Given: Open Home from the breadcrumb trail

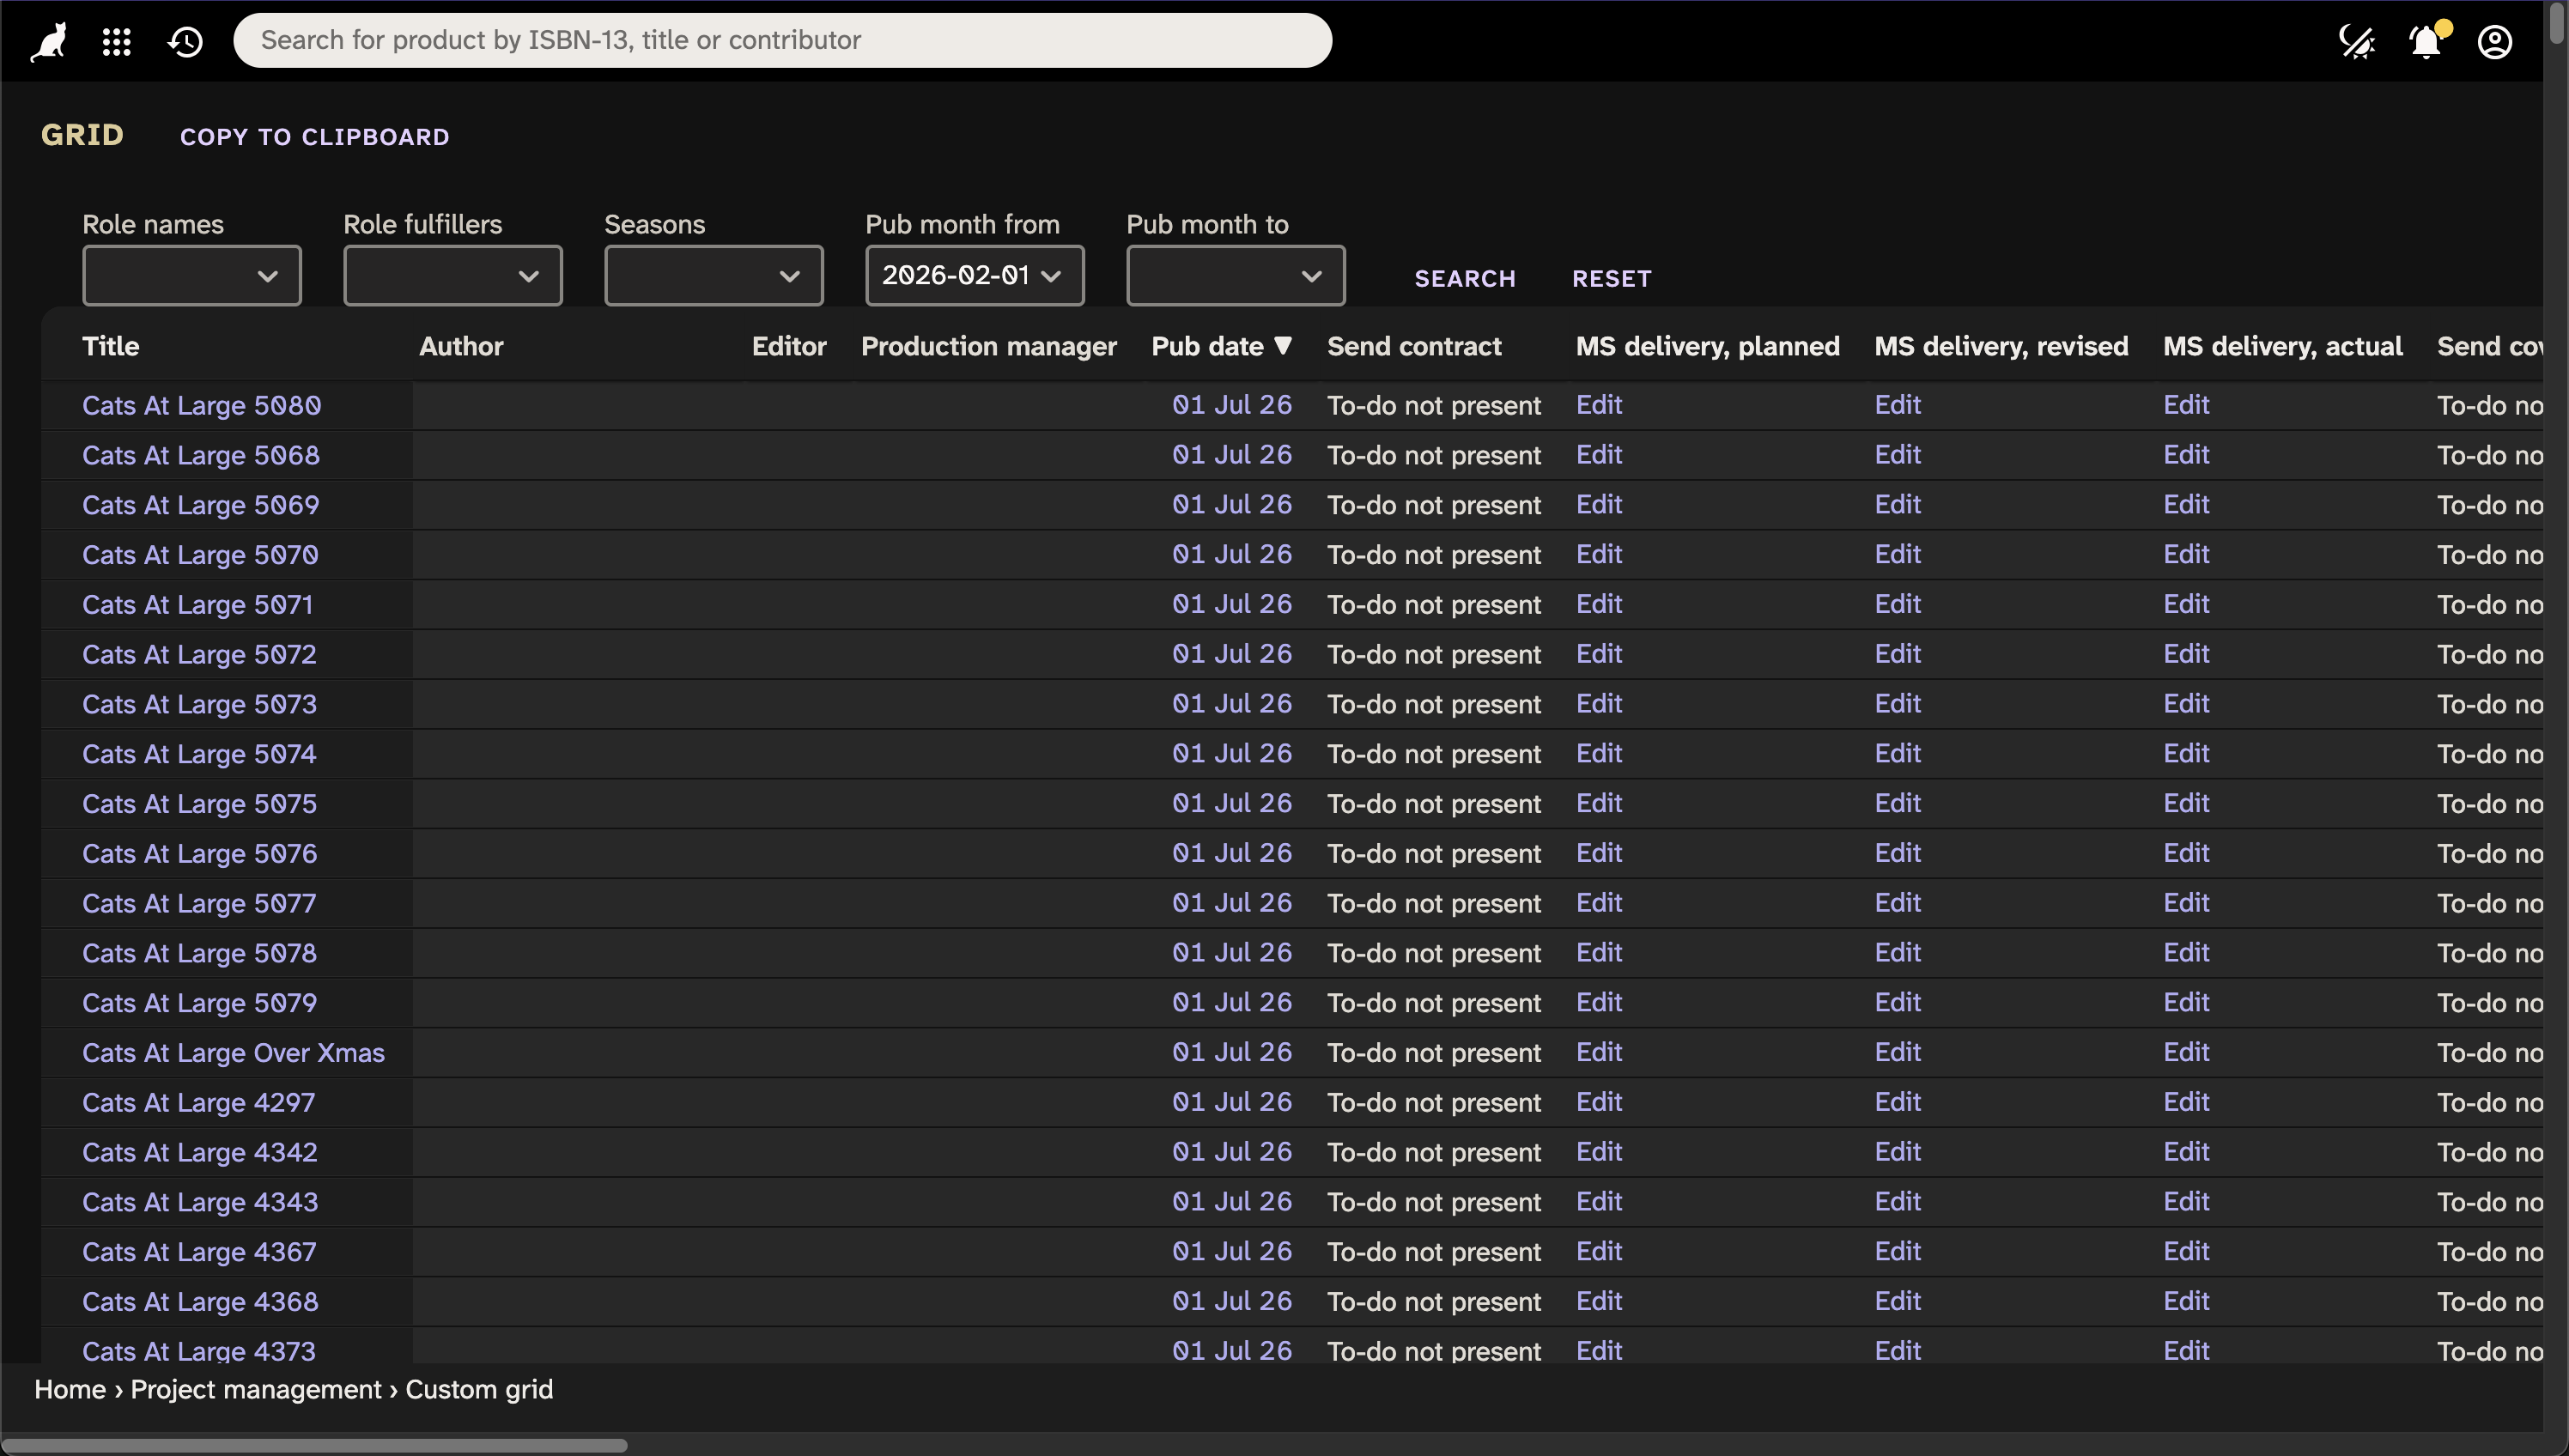Looking at the screenshot, I should tap(69, 1389).
